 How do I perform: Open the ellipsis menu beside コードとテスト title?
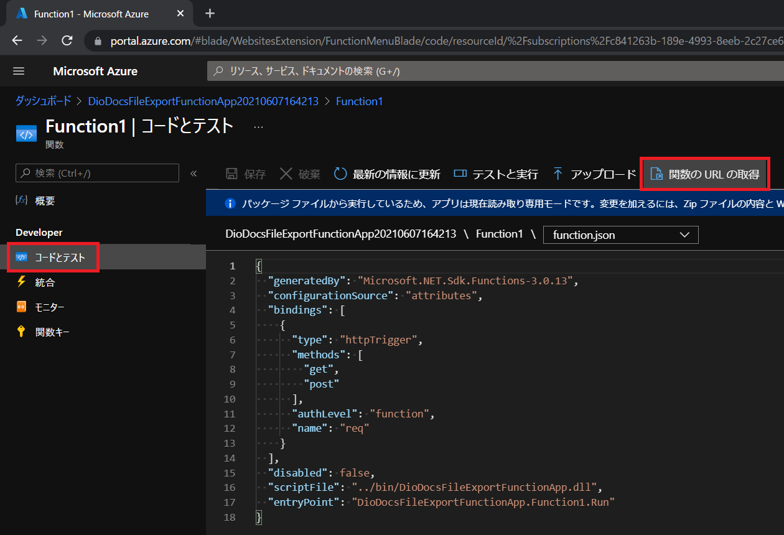coord(259,126)
